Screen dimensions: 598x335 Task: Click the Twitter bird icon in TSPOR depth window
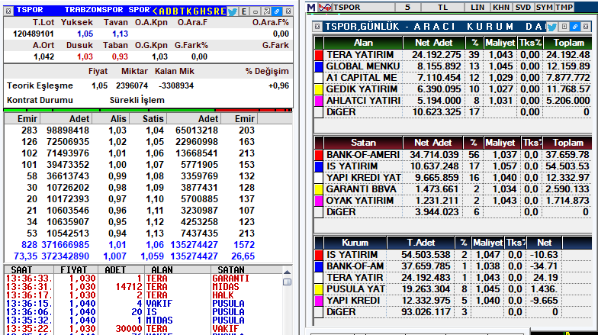click(232, 11)
